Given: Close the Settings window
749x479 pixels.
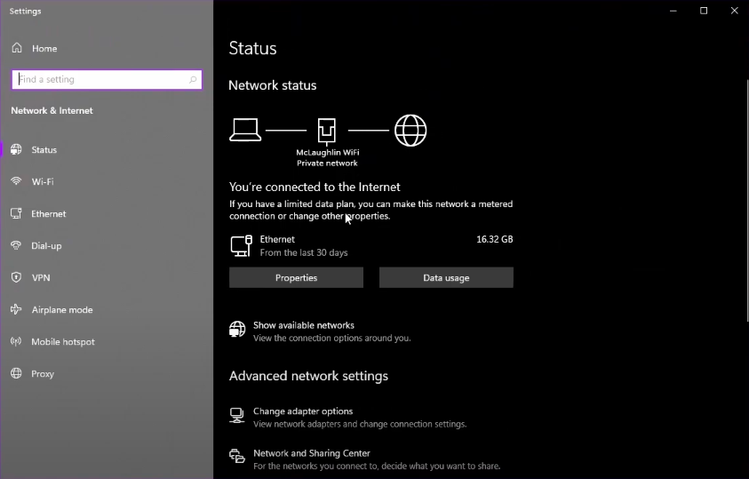Looking at the screenshot, I should [x=734, y=11].
